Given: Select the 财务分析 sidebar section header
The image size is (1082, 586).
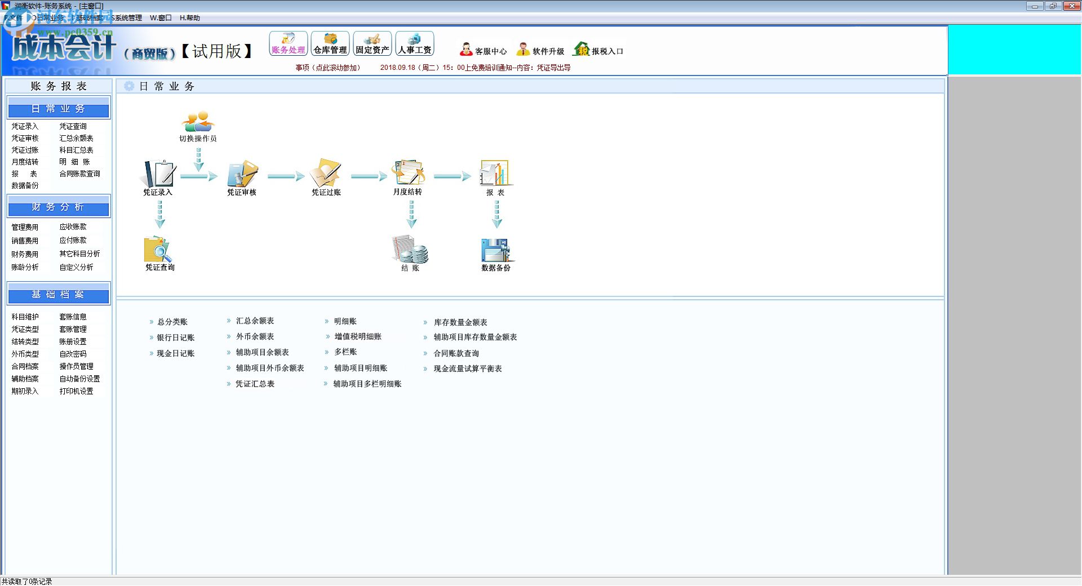Looking at the screenshot, I should coord(59,207).
